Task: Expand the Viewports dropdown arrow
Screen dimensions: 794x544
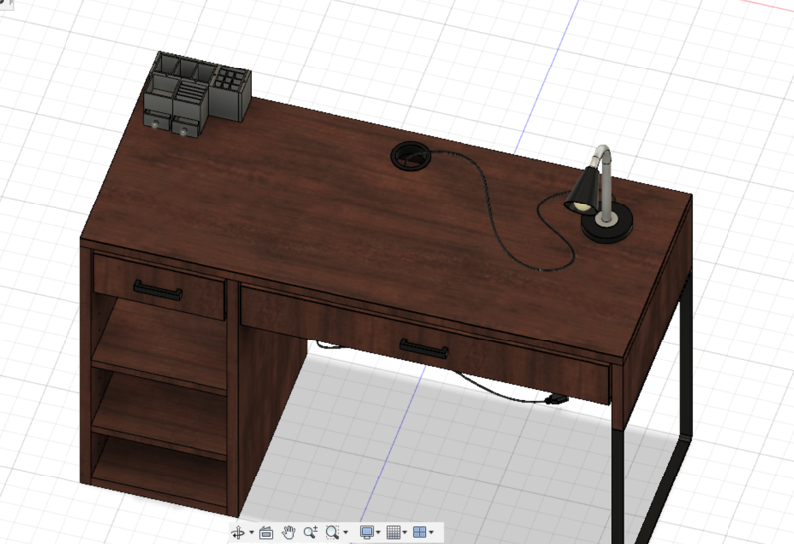Action: pos(431,532)
